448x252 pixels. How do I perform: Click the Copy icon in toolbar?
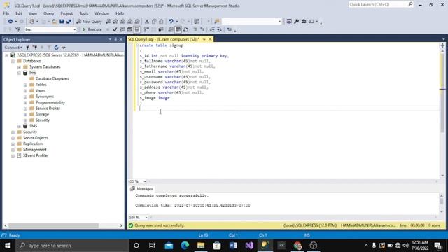(154, 22)
